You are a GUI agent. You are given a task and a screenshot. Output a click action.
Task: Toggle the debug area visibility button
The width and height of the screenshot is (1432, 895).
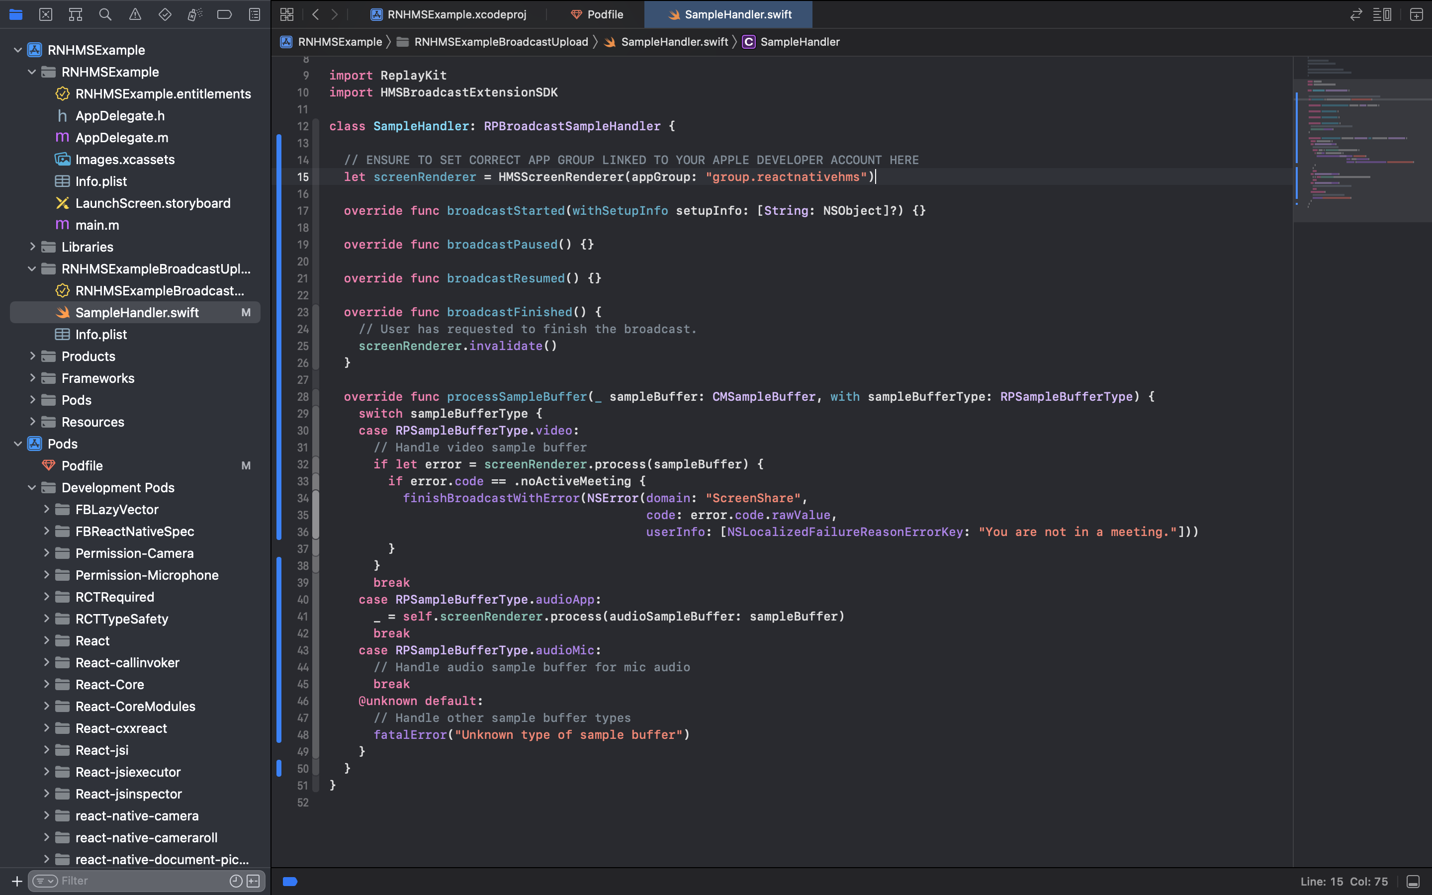1413,882
